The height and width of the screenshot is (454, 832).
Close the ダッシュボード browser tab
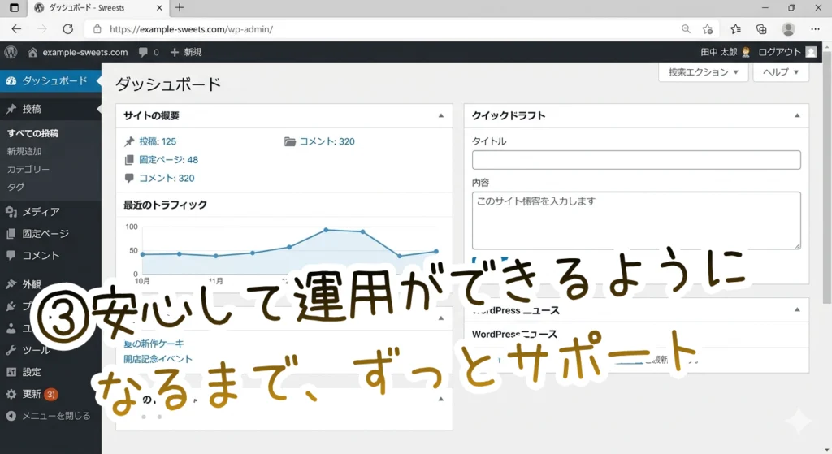click(159, 8)
